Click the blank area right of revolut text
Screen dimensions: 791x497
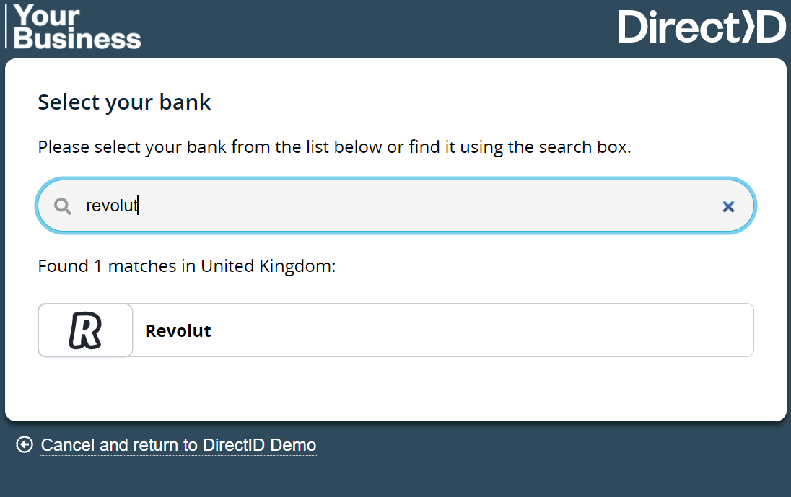click(429, 206)
